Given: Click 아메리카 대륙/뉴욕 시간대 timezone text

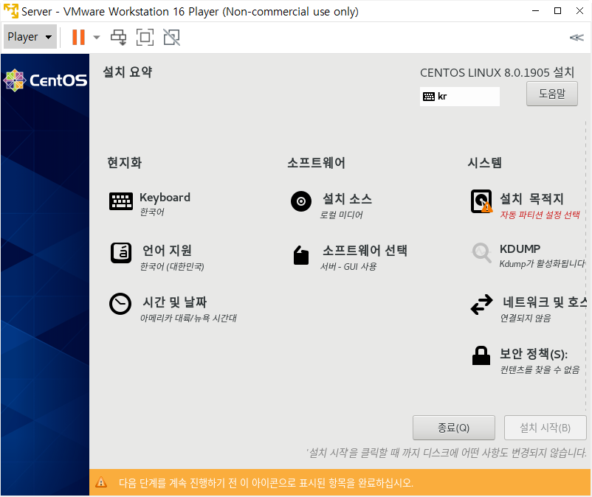Looking at the screenshot, I should pyautogui.click(x=188, y=319).
